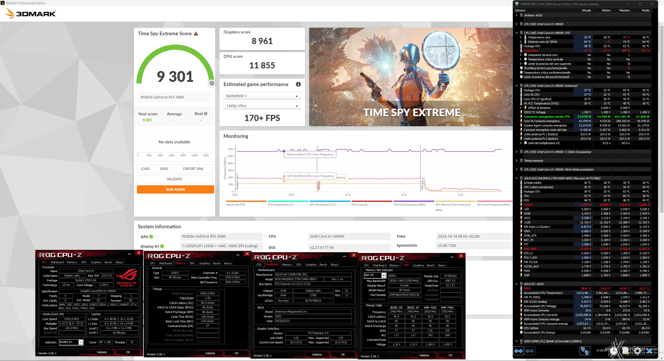Open HWiNFO sensor settings gear icon
Viewport: 664px width, 361px height.
(638, 351)
